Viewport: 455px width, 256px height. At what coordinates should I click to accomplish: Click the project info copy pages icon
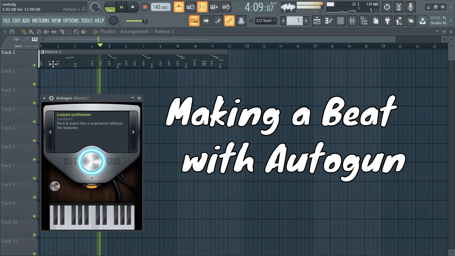(375, 21)
